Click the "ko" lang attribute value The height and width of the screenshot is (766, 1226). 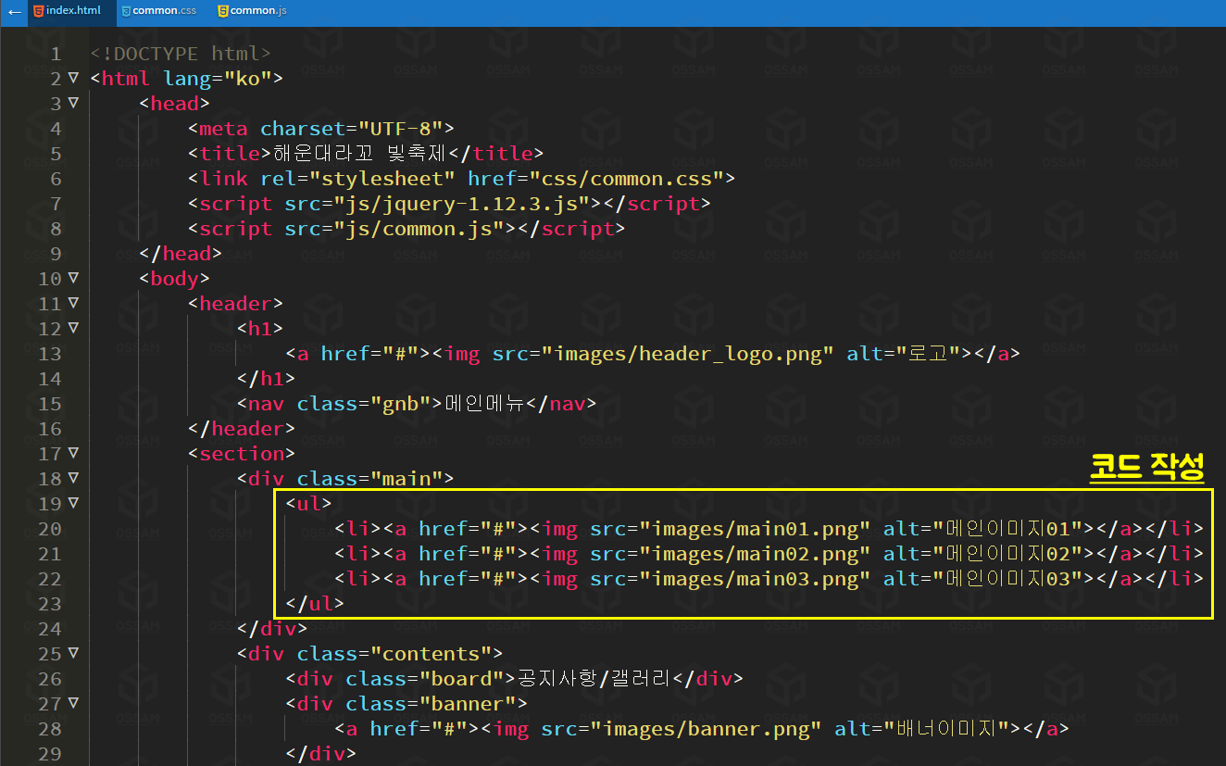pos(247,79)
